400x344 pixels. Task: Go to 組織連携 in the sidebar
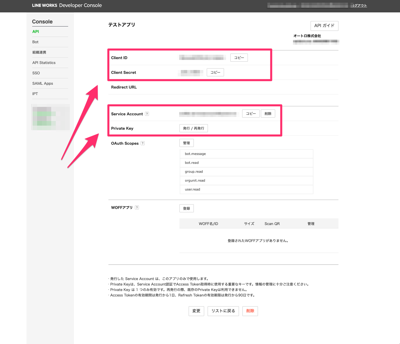click(x=39, y=52)
